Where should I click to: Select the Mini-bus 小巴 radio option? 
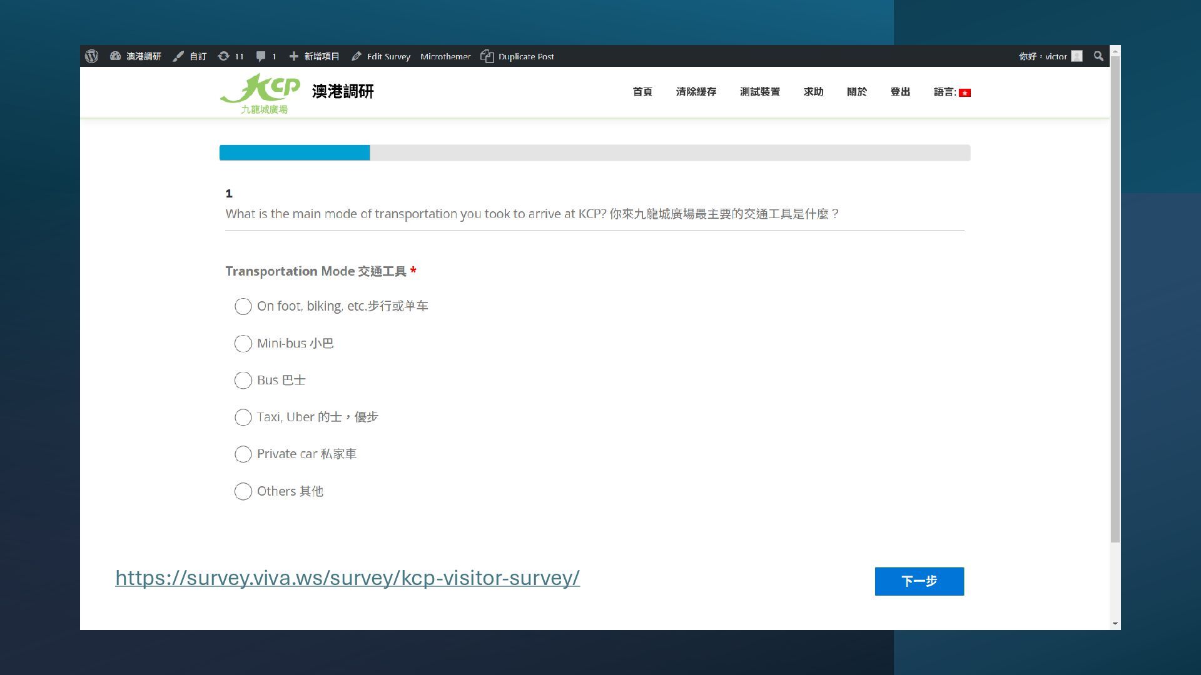pos(243,344)
